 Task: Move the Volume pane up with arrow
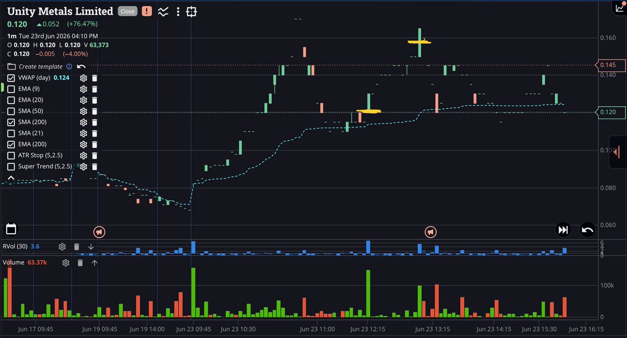[x=95, y=263]
